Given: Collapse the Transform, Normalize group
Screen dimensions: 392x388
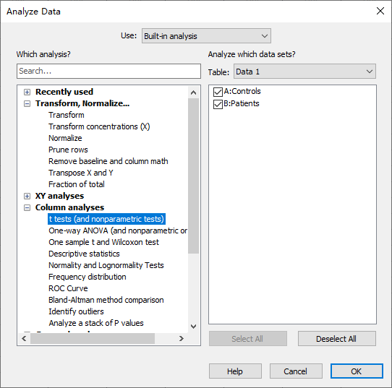Looking at the screenshot, I should click(x=27, y=103).
